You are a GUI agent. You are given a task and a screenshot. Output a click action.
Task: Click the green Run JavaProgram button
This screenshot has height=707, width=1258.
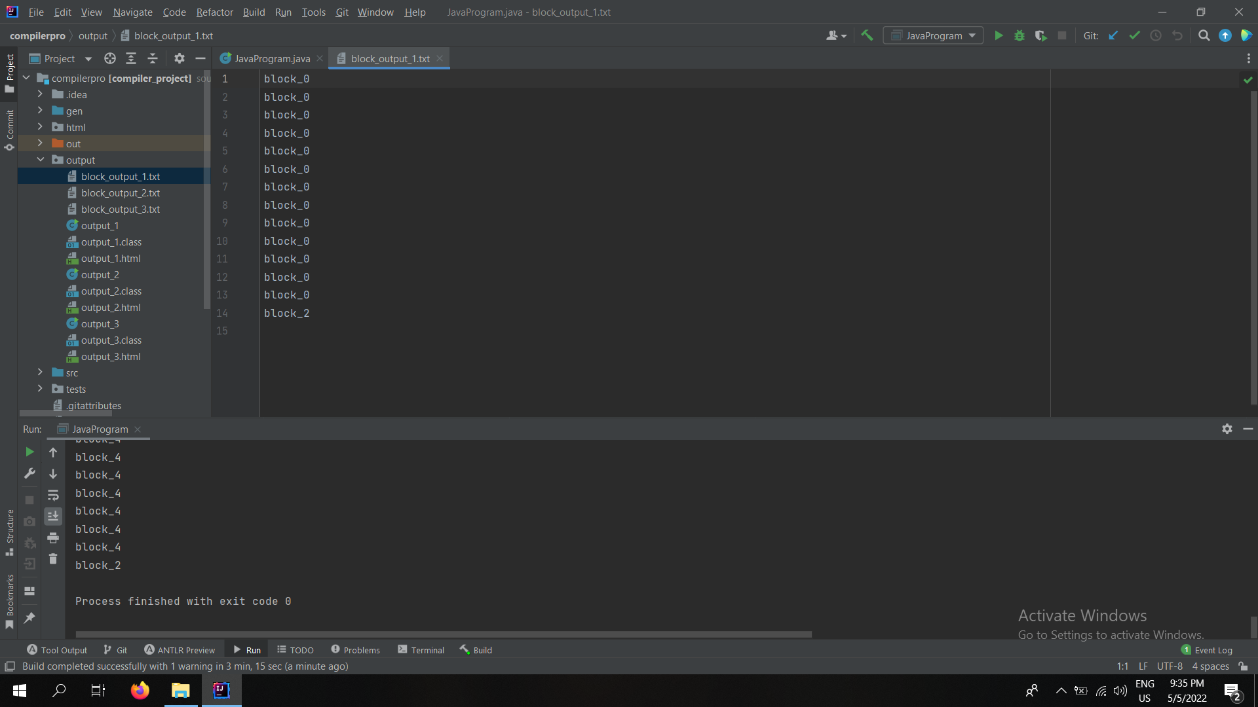999,36
